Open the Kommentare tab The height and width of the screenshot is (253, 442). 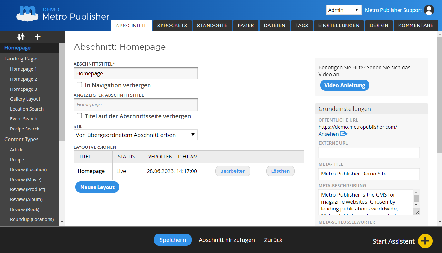click(x=416, y=26)
